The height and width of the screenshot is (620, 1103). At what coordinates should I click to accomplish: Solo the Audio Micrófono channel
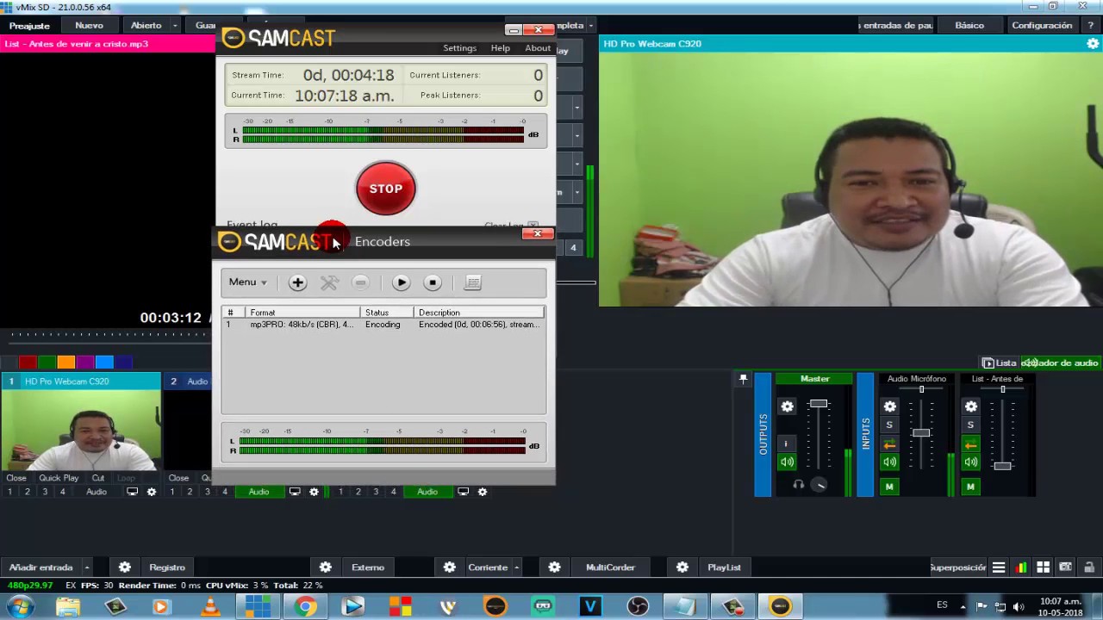[x=889, y=425]
